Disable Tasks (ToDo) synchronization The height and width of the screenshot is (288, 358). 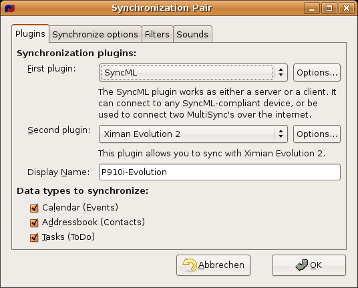click(x=34, y=237)
